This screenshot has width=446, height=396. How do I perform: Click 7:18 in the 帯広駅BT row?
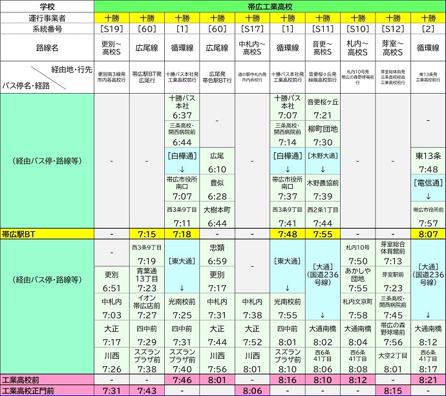pyautogui.click(x=182, y=234)
